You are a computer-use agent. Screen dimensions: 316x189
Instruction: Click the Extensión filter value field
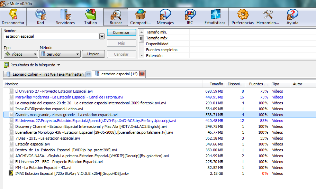coord(253,56)
